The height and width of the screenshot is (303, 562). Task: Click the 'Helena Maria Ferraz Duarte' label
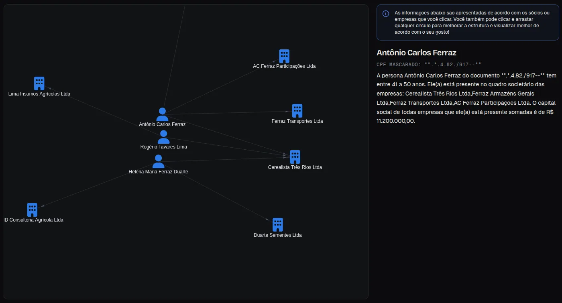tap(159, 172)
